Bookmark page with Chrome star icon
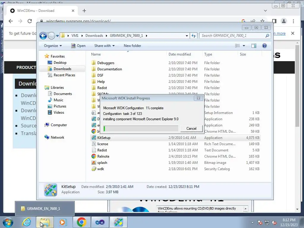Screen dimensions: 304x228 tap(262, 21)
